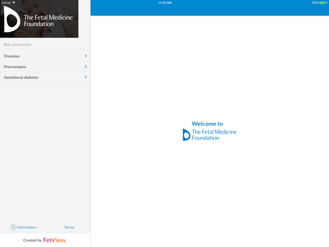Screen dimensions: 329x247
Task: Click the 'Welcome to' heading text
Action: [x=207, y=123]
